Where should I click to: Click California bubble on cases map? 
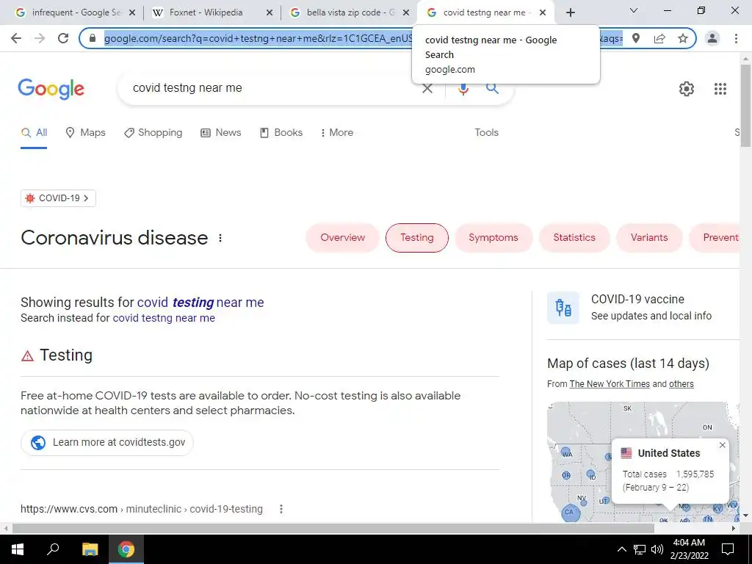pyautogui.click(x=570, y=512)
